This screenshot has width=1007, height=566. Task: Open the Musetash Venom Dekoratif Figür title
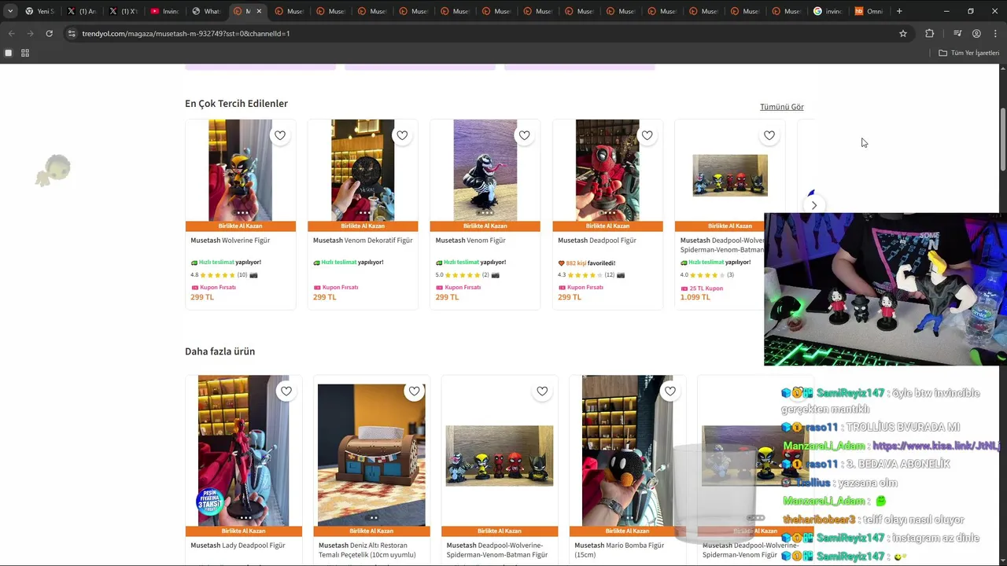pyautogui.click(x=363, y=241)
